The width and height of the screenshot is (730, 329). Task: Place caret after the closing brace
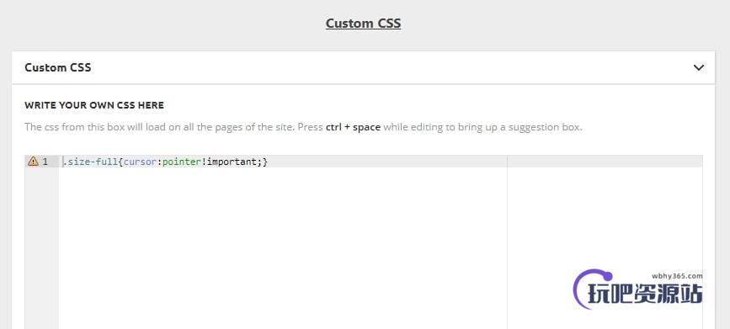click(268, 162)
